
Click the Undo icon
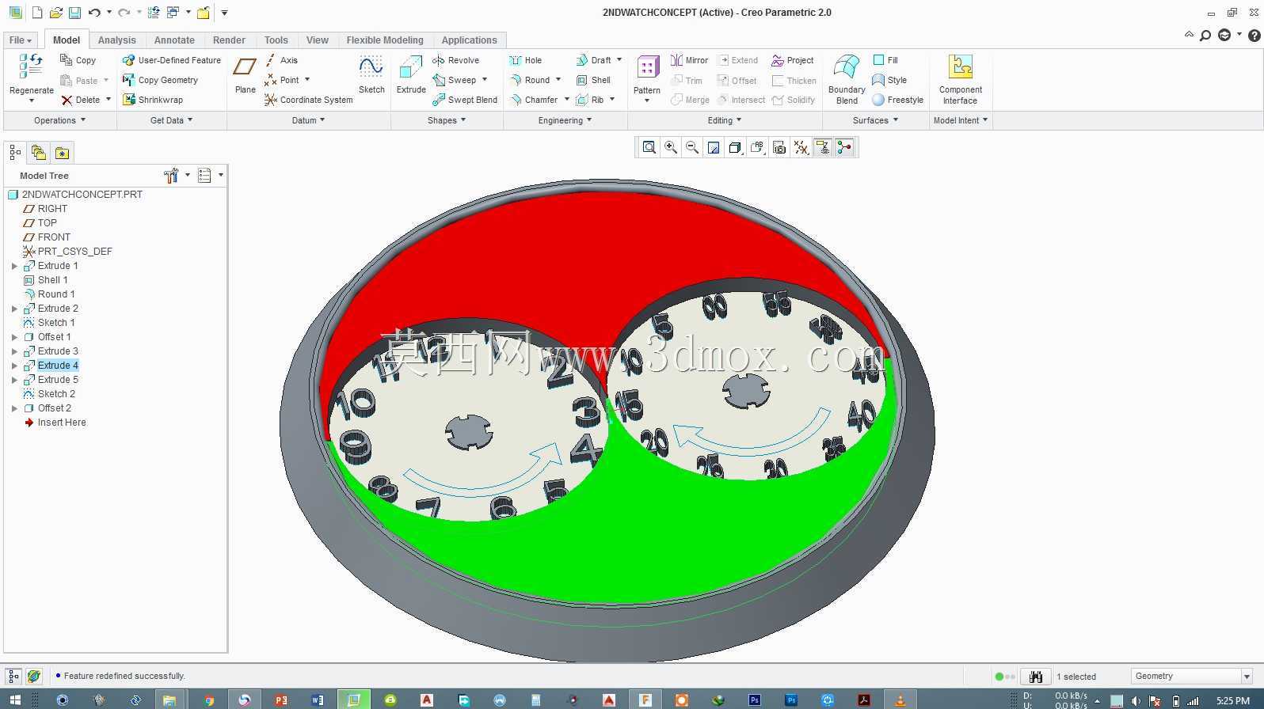pyautogui.click(x=94, y=13)
